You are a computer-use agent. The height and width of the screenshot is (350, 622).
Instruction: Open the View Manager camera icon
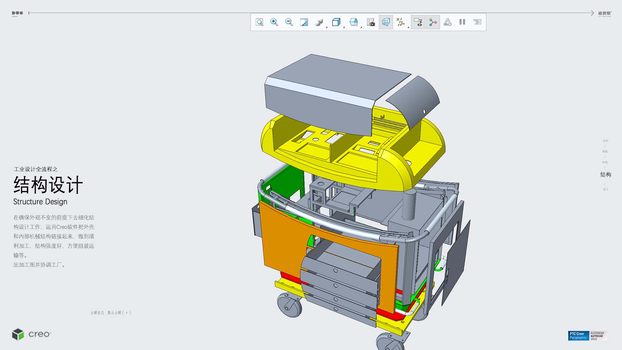tap(371, 22)
